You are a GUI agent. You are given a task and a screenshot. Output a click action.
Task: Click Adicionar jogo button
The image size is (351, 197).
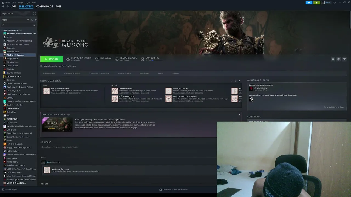(9, 189)
